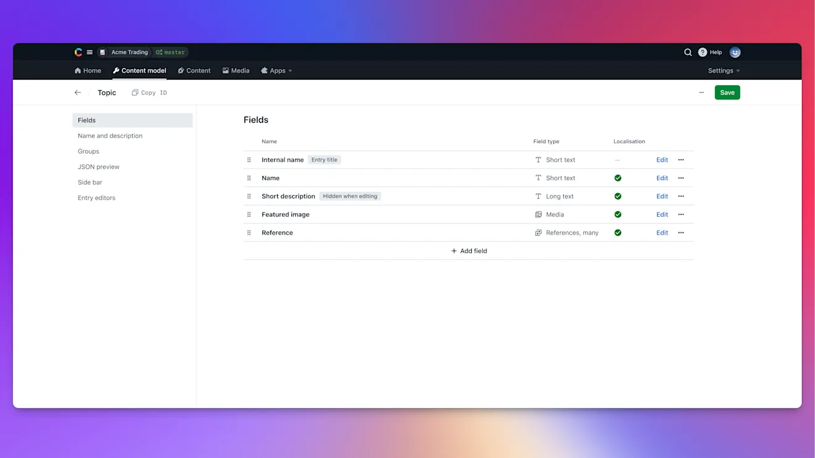This screenshot has width=815, height=458.
Task: Click the Entry title badge
Action: [324, 160]
